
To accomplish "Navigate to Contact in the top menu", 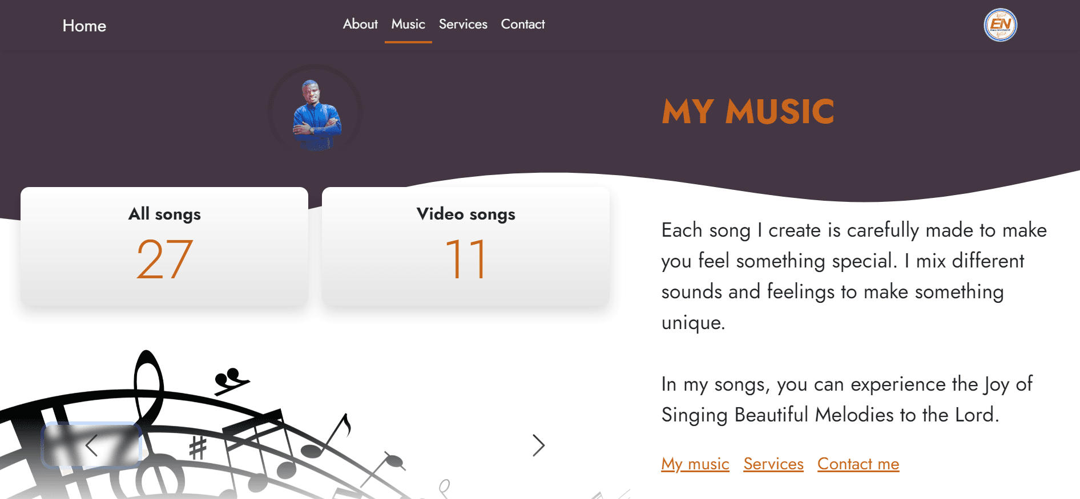I will pyautogui.click(x=523, y=24).
